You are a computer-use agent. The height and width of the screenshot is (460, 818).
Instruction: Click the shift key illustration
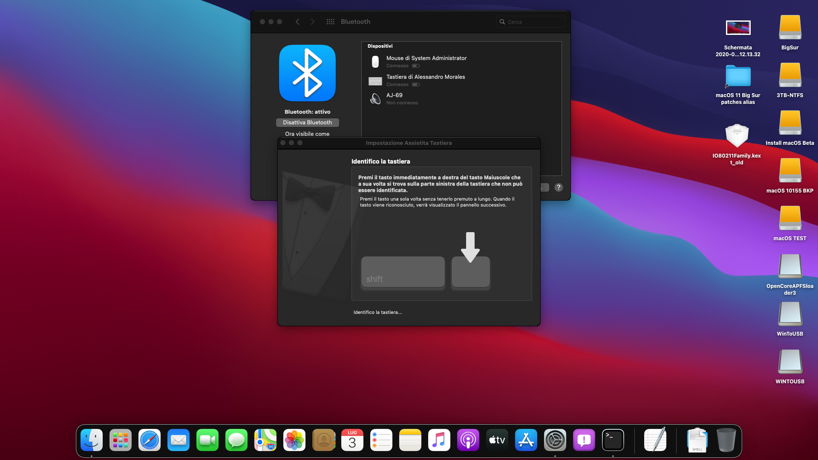coord(403,272)
